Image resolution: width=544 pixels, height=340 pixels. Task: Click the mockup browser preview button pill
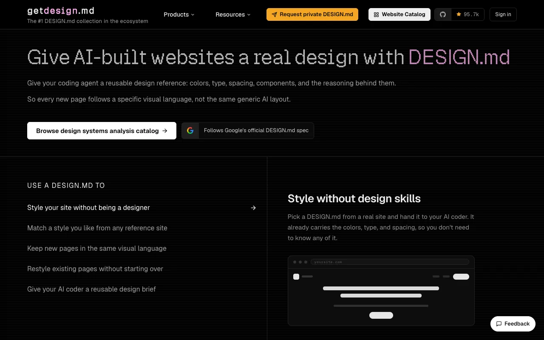[381, 315]
